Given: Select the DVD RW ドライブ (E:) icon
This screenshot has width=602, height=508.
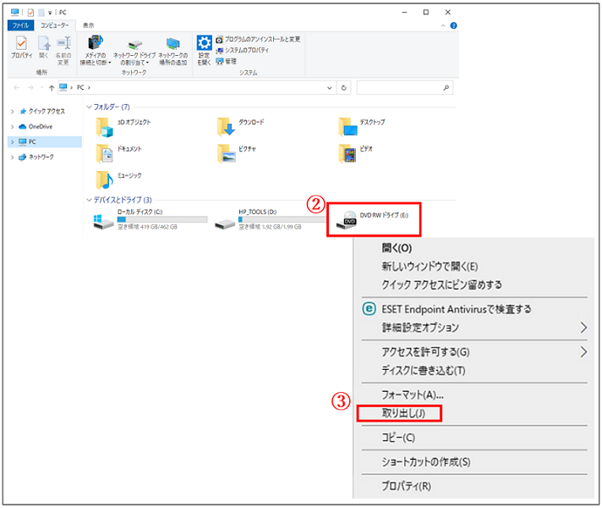Looking at the screenshot, I should point(347,221).
